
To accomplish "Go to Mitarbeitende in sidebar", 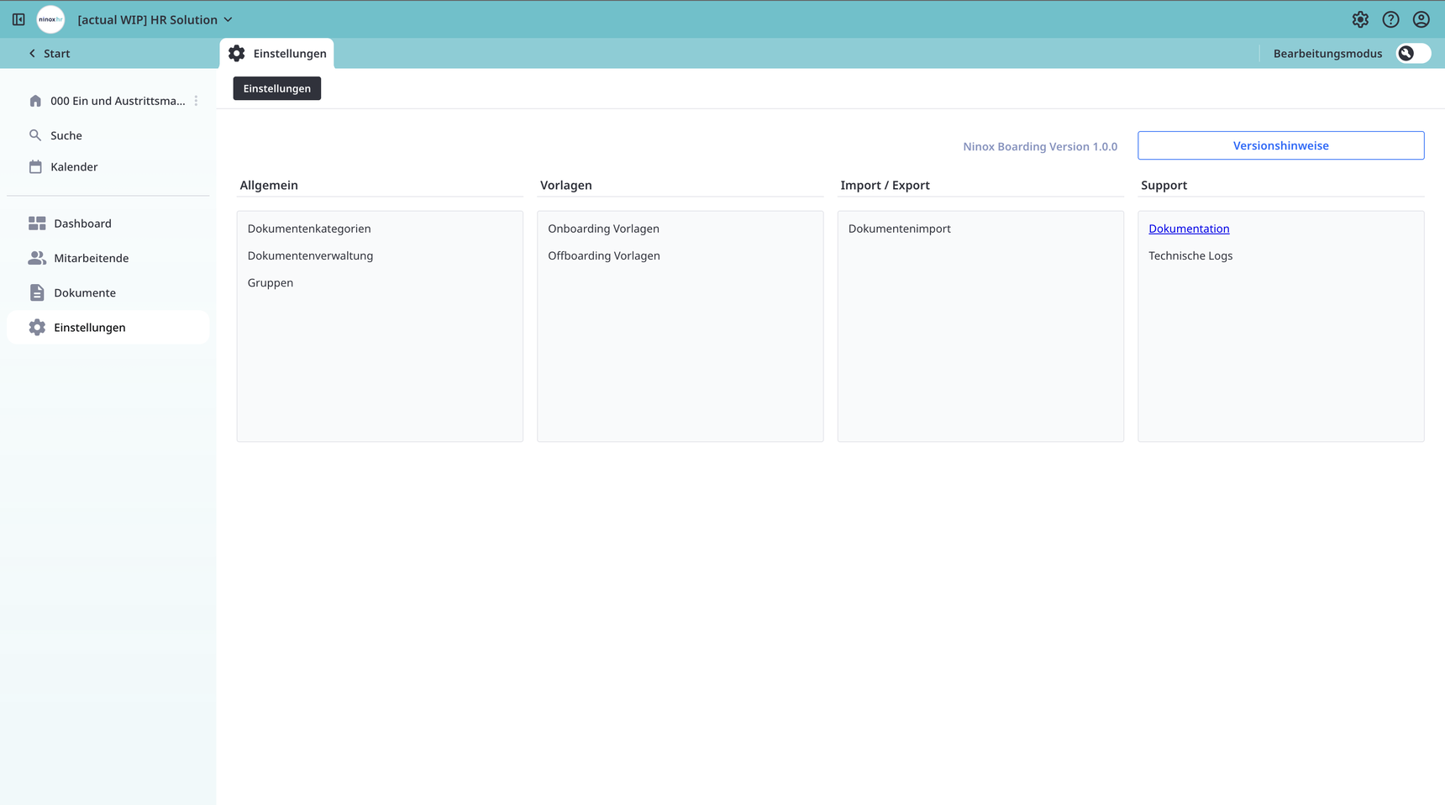I will pos(91,258).
